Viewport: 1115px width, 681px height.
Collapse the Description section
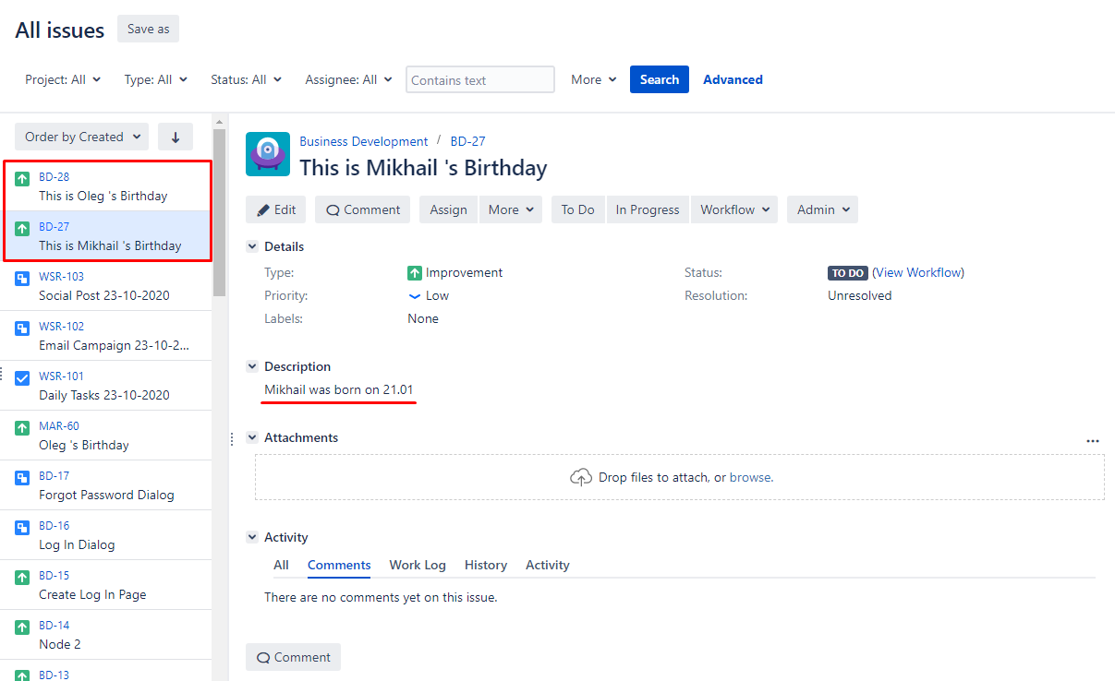pos(252,366)
